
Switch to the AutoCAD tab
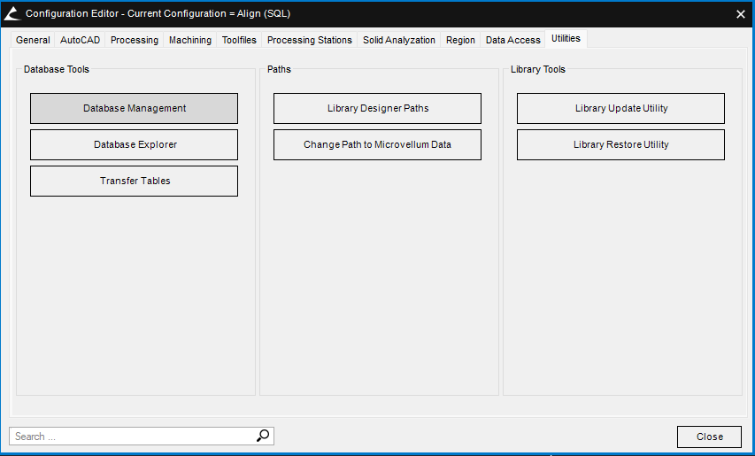click(x=80, y=40)
